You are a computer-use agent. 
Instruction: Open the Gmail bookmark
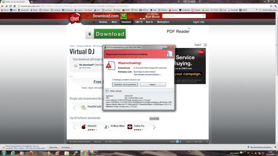pyautogui.click(x=89, y=10)
